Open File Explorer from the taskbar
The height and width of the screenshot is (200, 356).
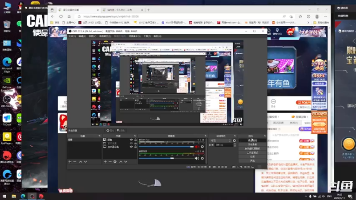14,196
